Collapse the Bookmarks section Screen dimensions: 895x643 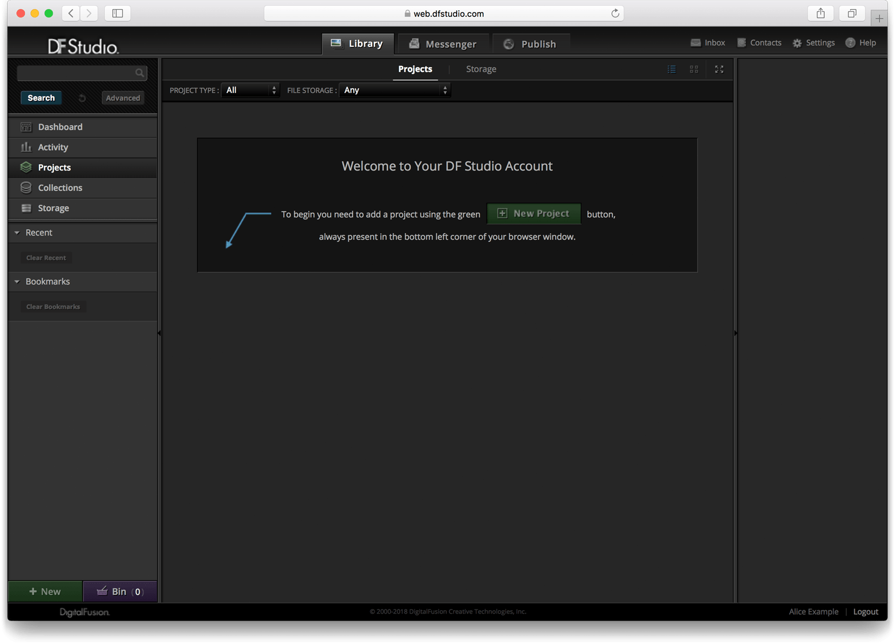click(17, 281)
